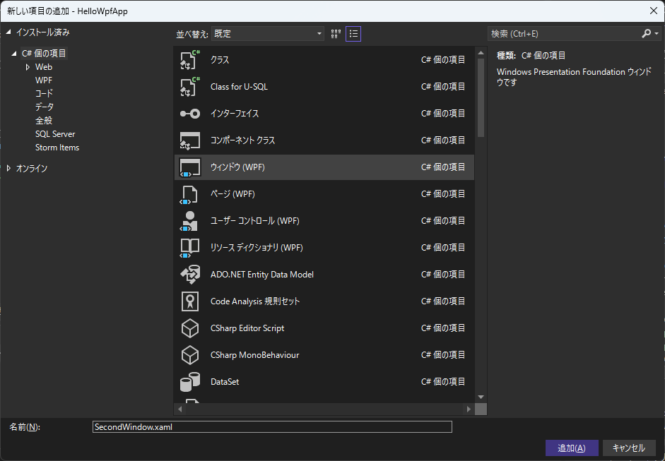Collapse the インストール済み tree node
Image resolution: width=665 pixels, height=461 pixels.
coord(8,32)
